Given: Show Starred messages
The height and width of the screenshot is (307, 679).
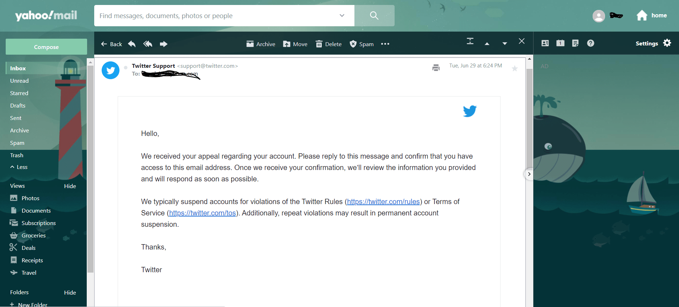Looking at the screenshot, I should coord(19,93).
